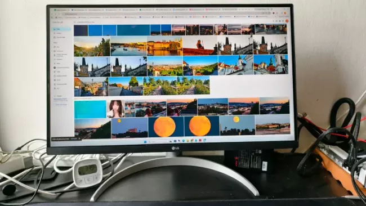Open the paved path beside the stone wall photo

[x=126, y=86]
